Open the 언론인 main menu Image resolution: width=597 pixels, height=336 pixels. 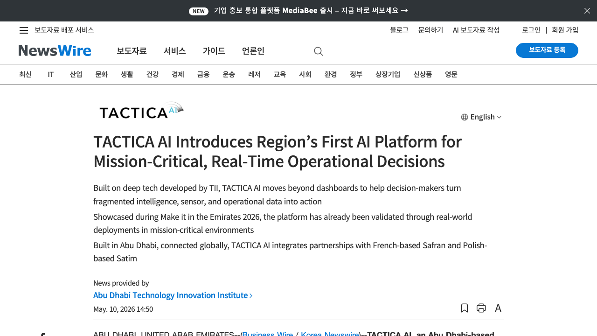tap(253, 51)
